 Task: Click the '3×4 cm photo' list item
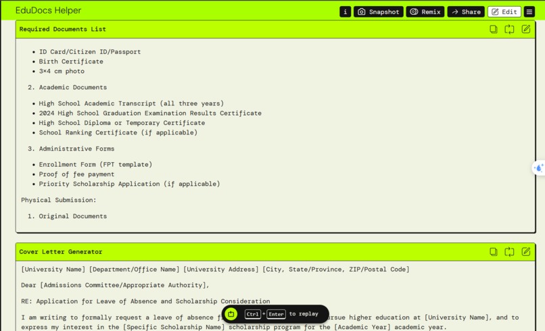pos(62,71)
